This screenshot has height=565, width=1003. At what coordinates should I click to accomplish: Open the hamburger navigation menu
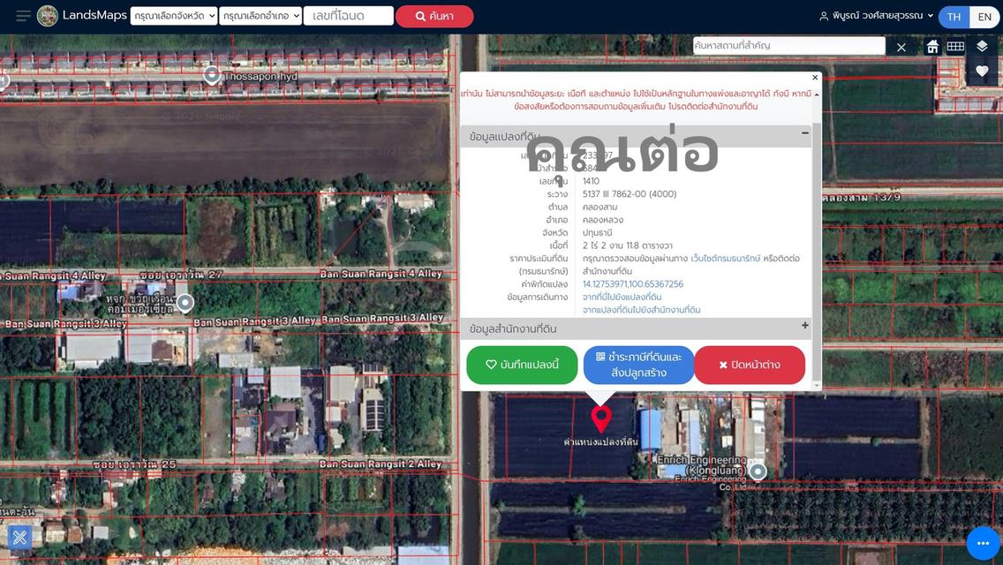pos(22,15)
